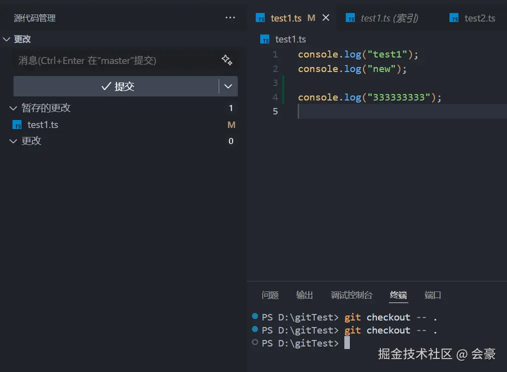Switch to the test1.ts (索引) tab

[x=389, y=18]
